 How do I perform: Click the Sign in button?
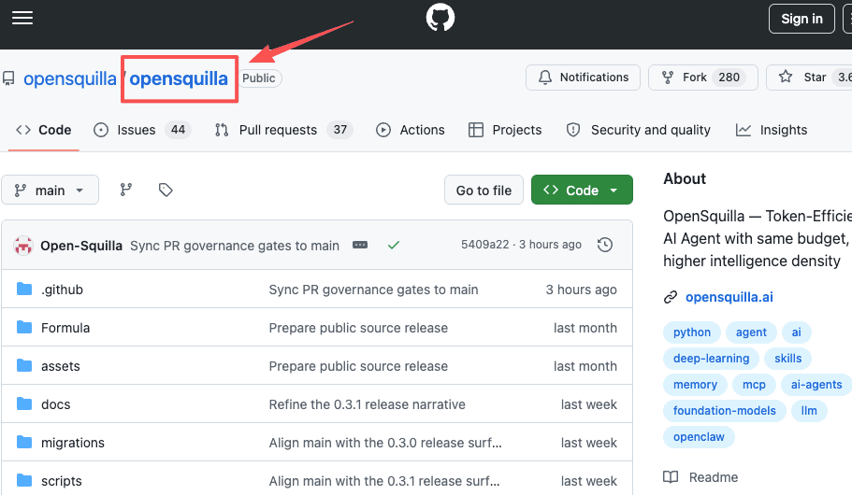[801, 19]
